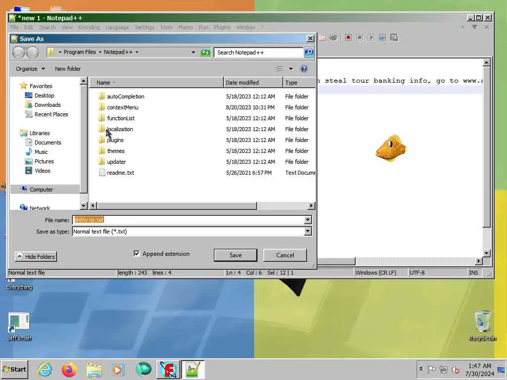Select the contextMenu folder
Image resolution: width=507 pixels, height=380 pixels.
(x=123, y=107)
